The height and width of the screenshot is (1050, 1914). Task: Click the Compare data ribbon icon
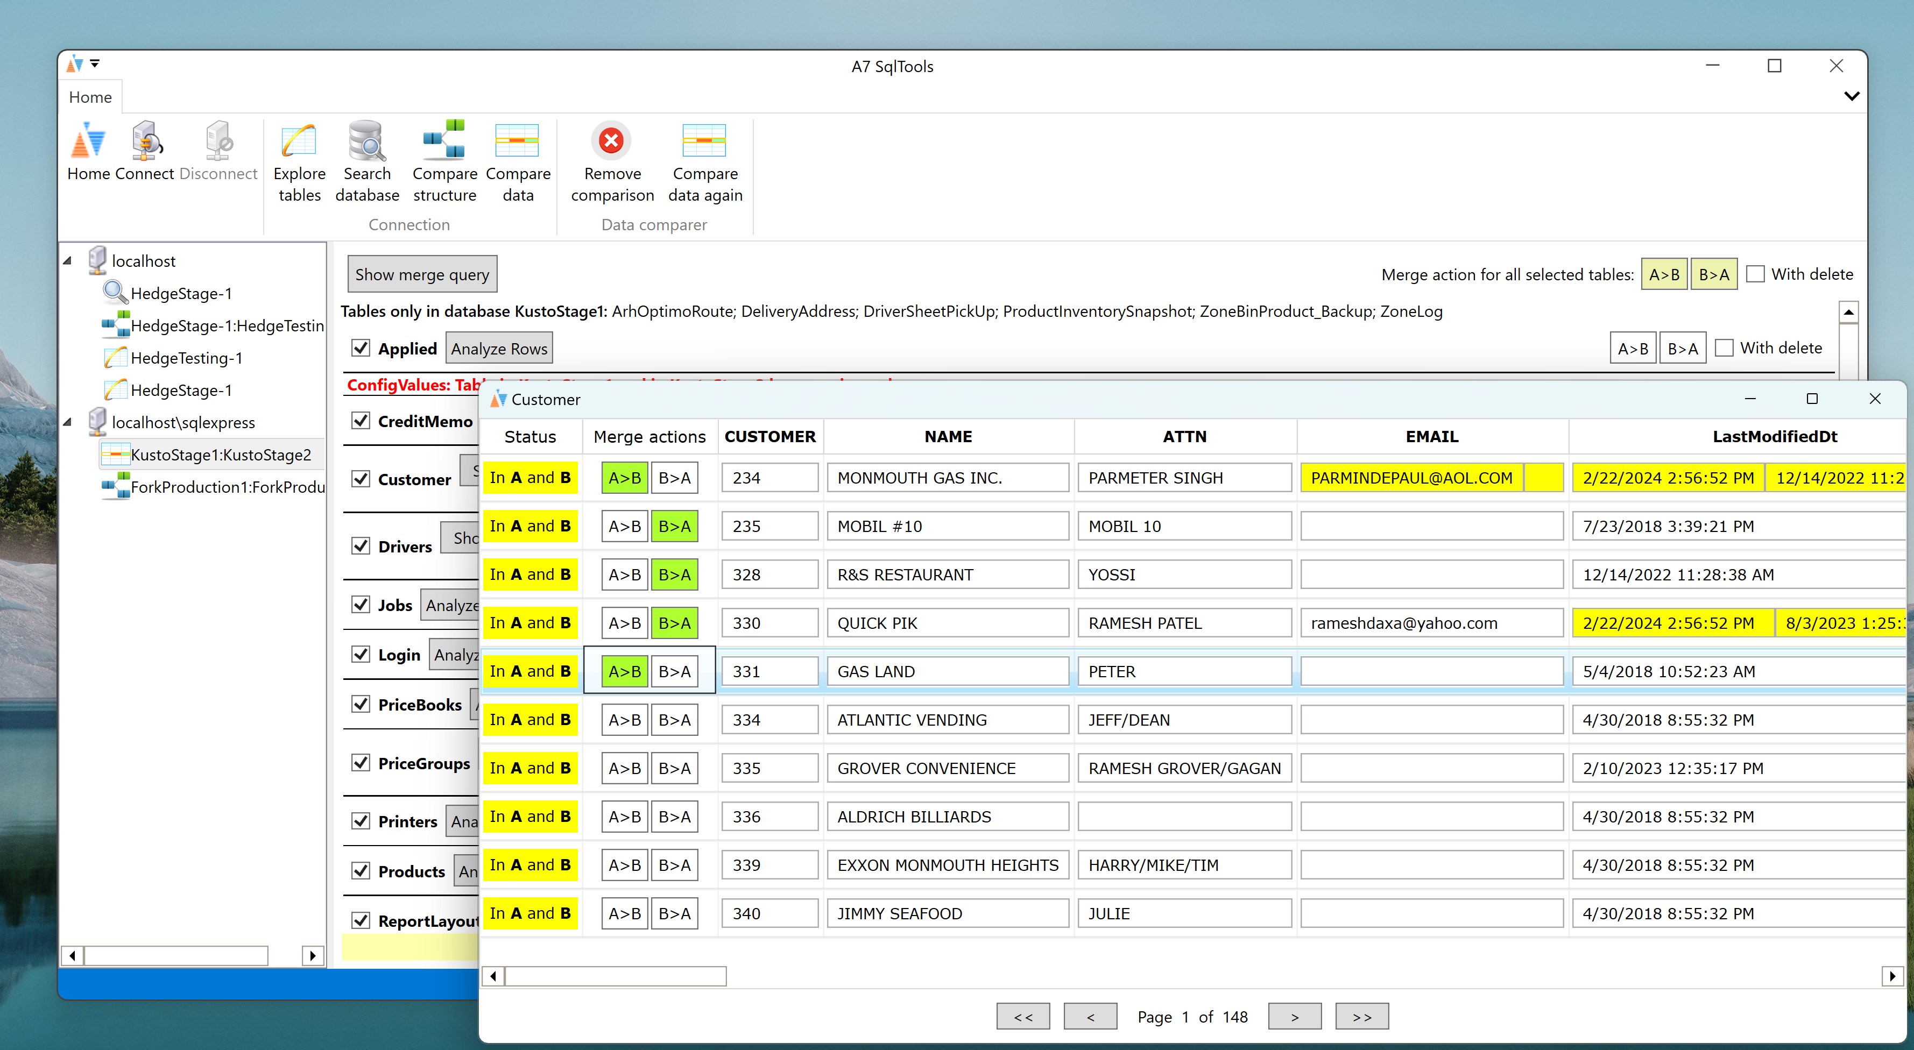click(x=517, y=142)
